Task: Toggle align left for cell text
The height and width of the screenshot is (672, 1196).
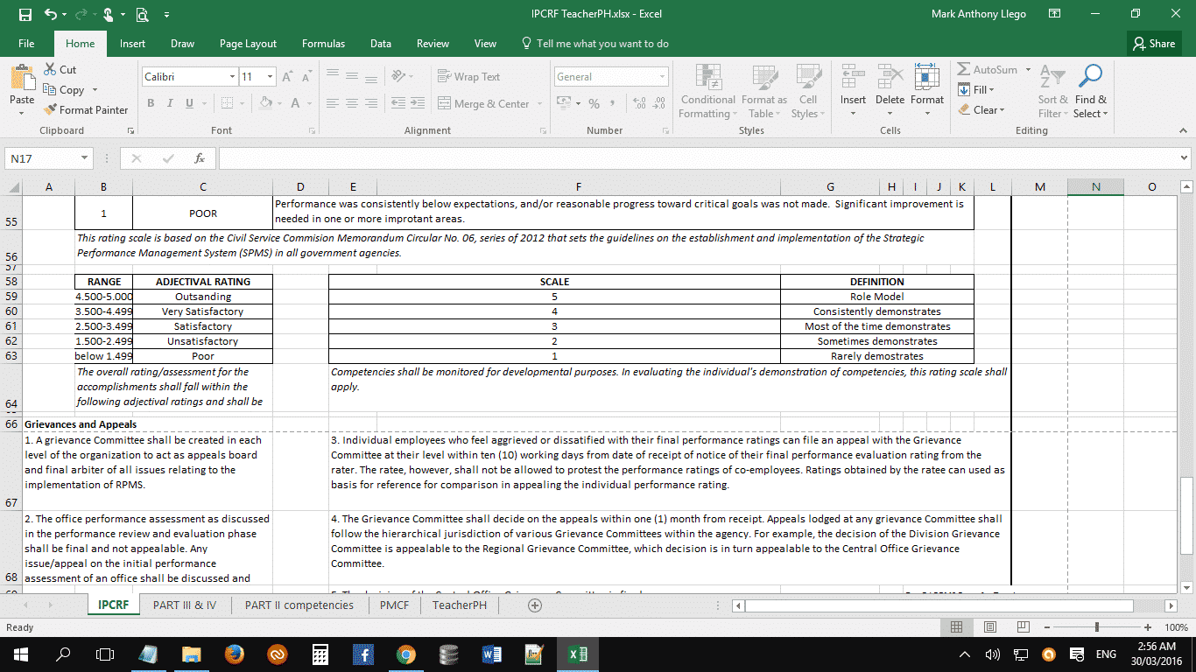Action: [333, 103]
